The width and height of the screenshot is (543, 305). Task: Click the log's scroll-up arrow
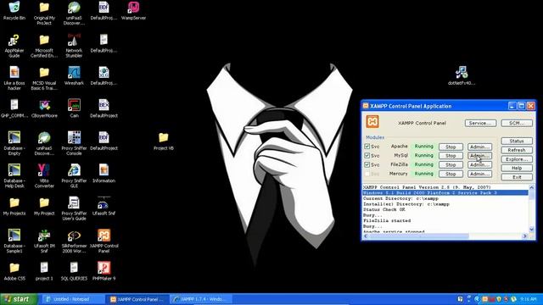532,187
